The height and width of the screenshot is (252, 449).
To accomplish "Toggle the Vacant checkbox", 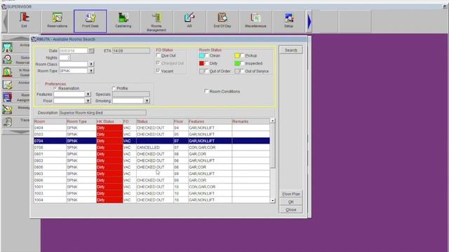I will click(x=158, y=70).
